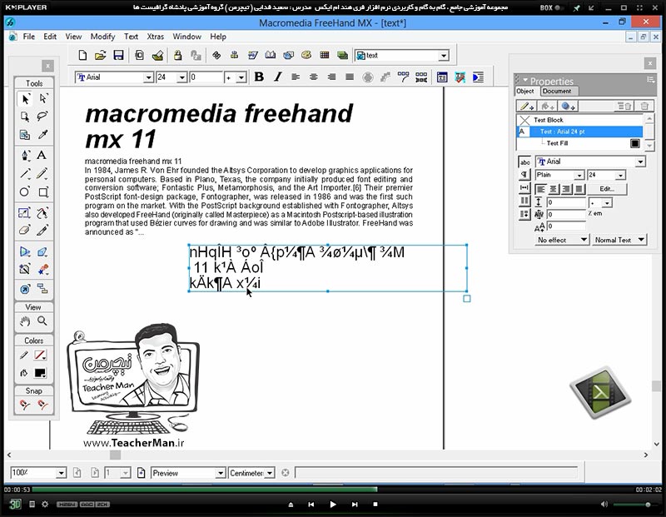Toggle Bold text formatting

(259, 77)
